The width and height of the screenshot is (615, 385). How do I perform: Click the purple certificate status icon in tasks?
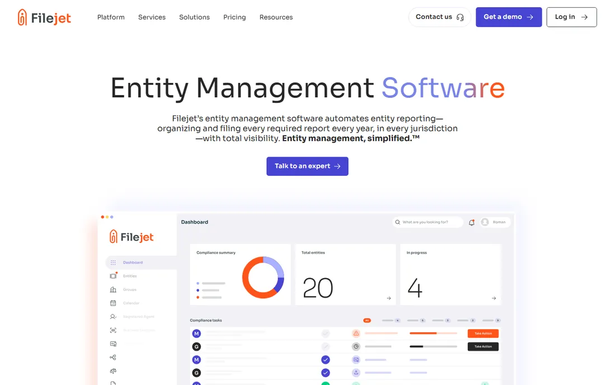(356, 359)
